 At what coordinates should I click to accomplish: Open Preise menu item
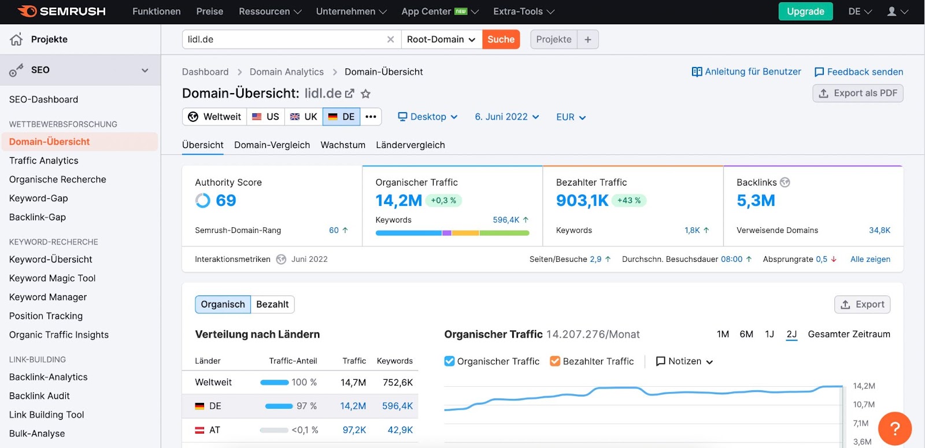210,12
